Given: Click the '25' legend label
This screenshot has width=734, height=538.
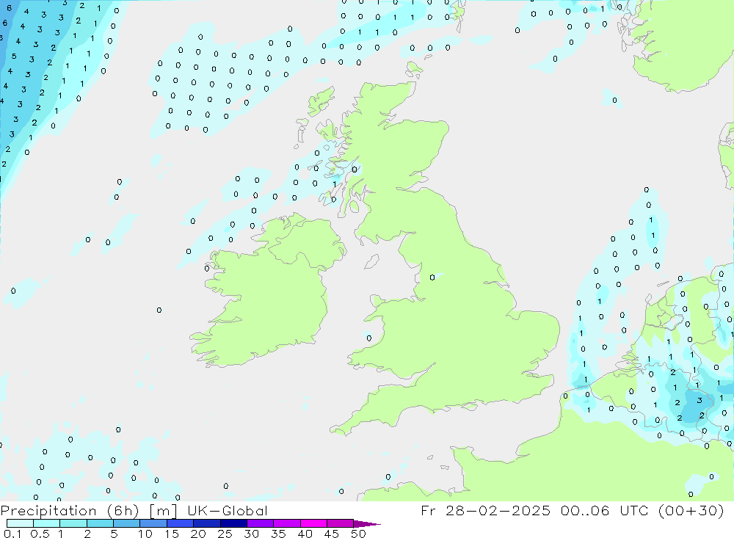Looking at the screenshot, I should (x=225, y=534).
